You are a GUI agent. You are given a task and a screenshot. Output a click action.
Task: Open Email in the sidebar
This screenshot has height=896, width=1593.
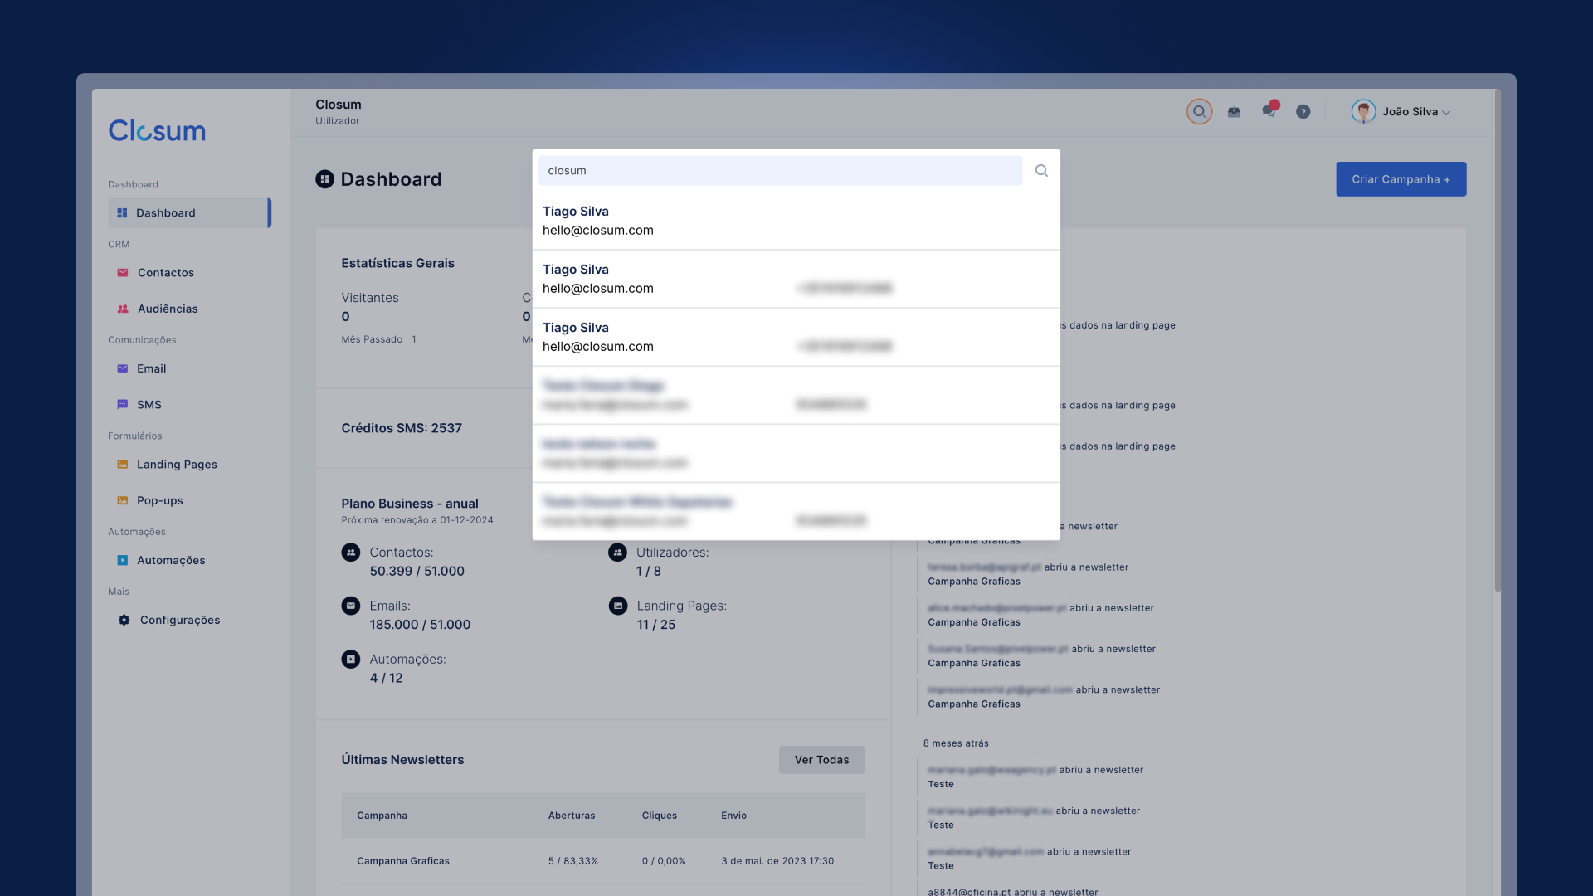151,368
